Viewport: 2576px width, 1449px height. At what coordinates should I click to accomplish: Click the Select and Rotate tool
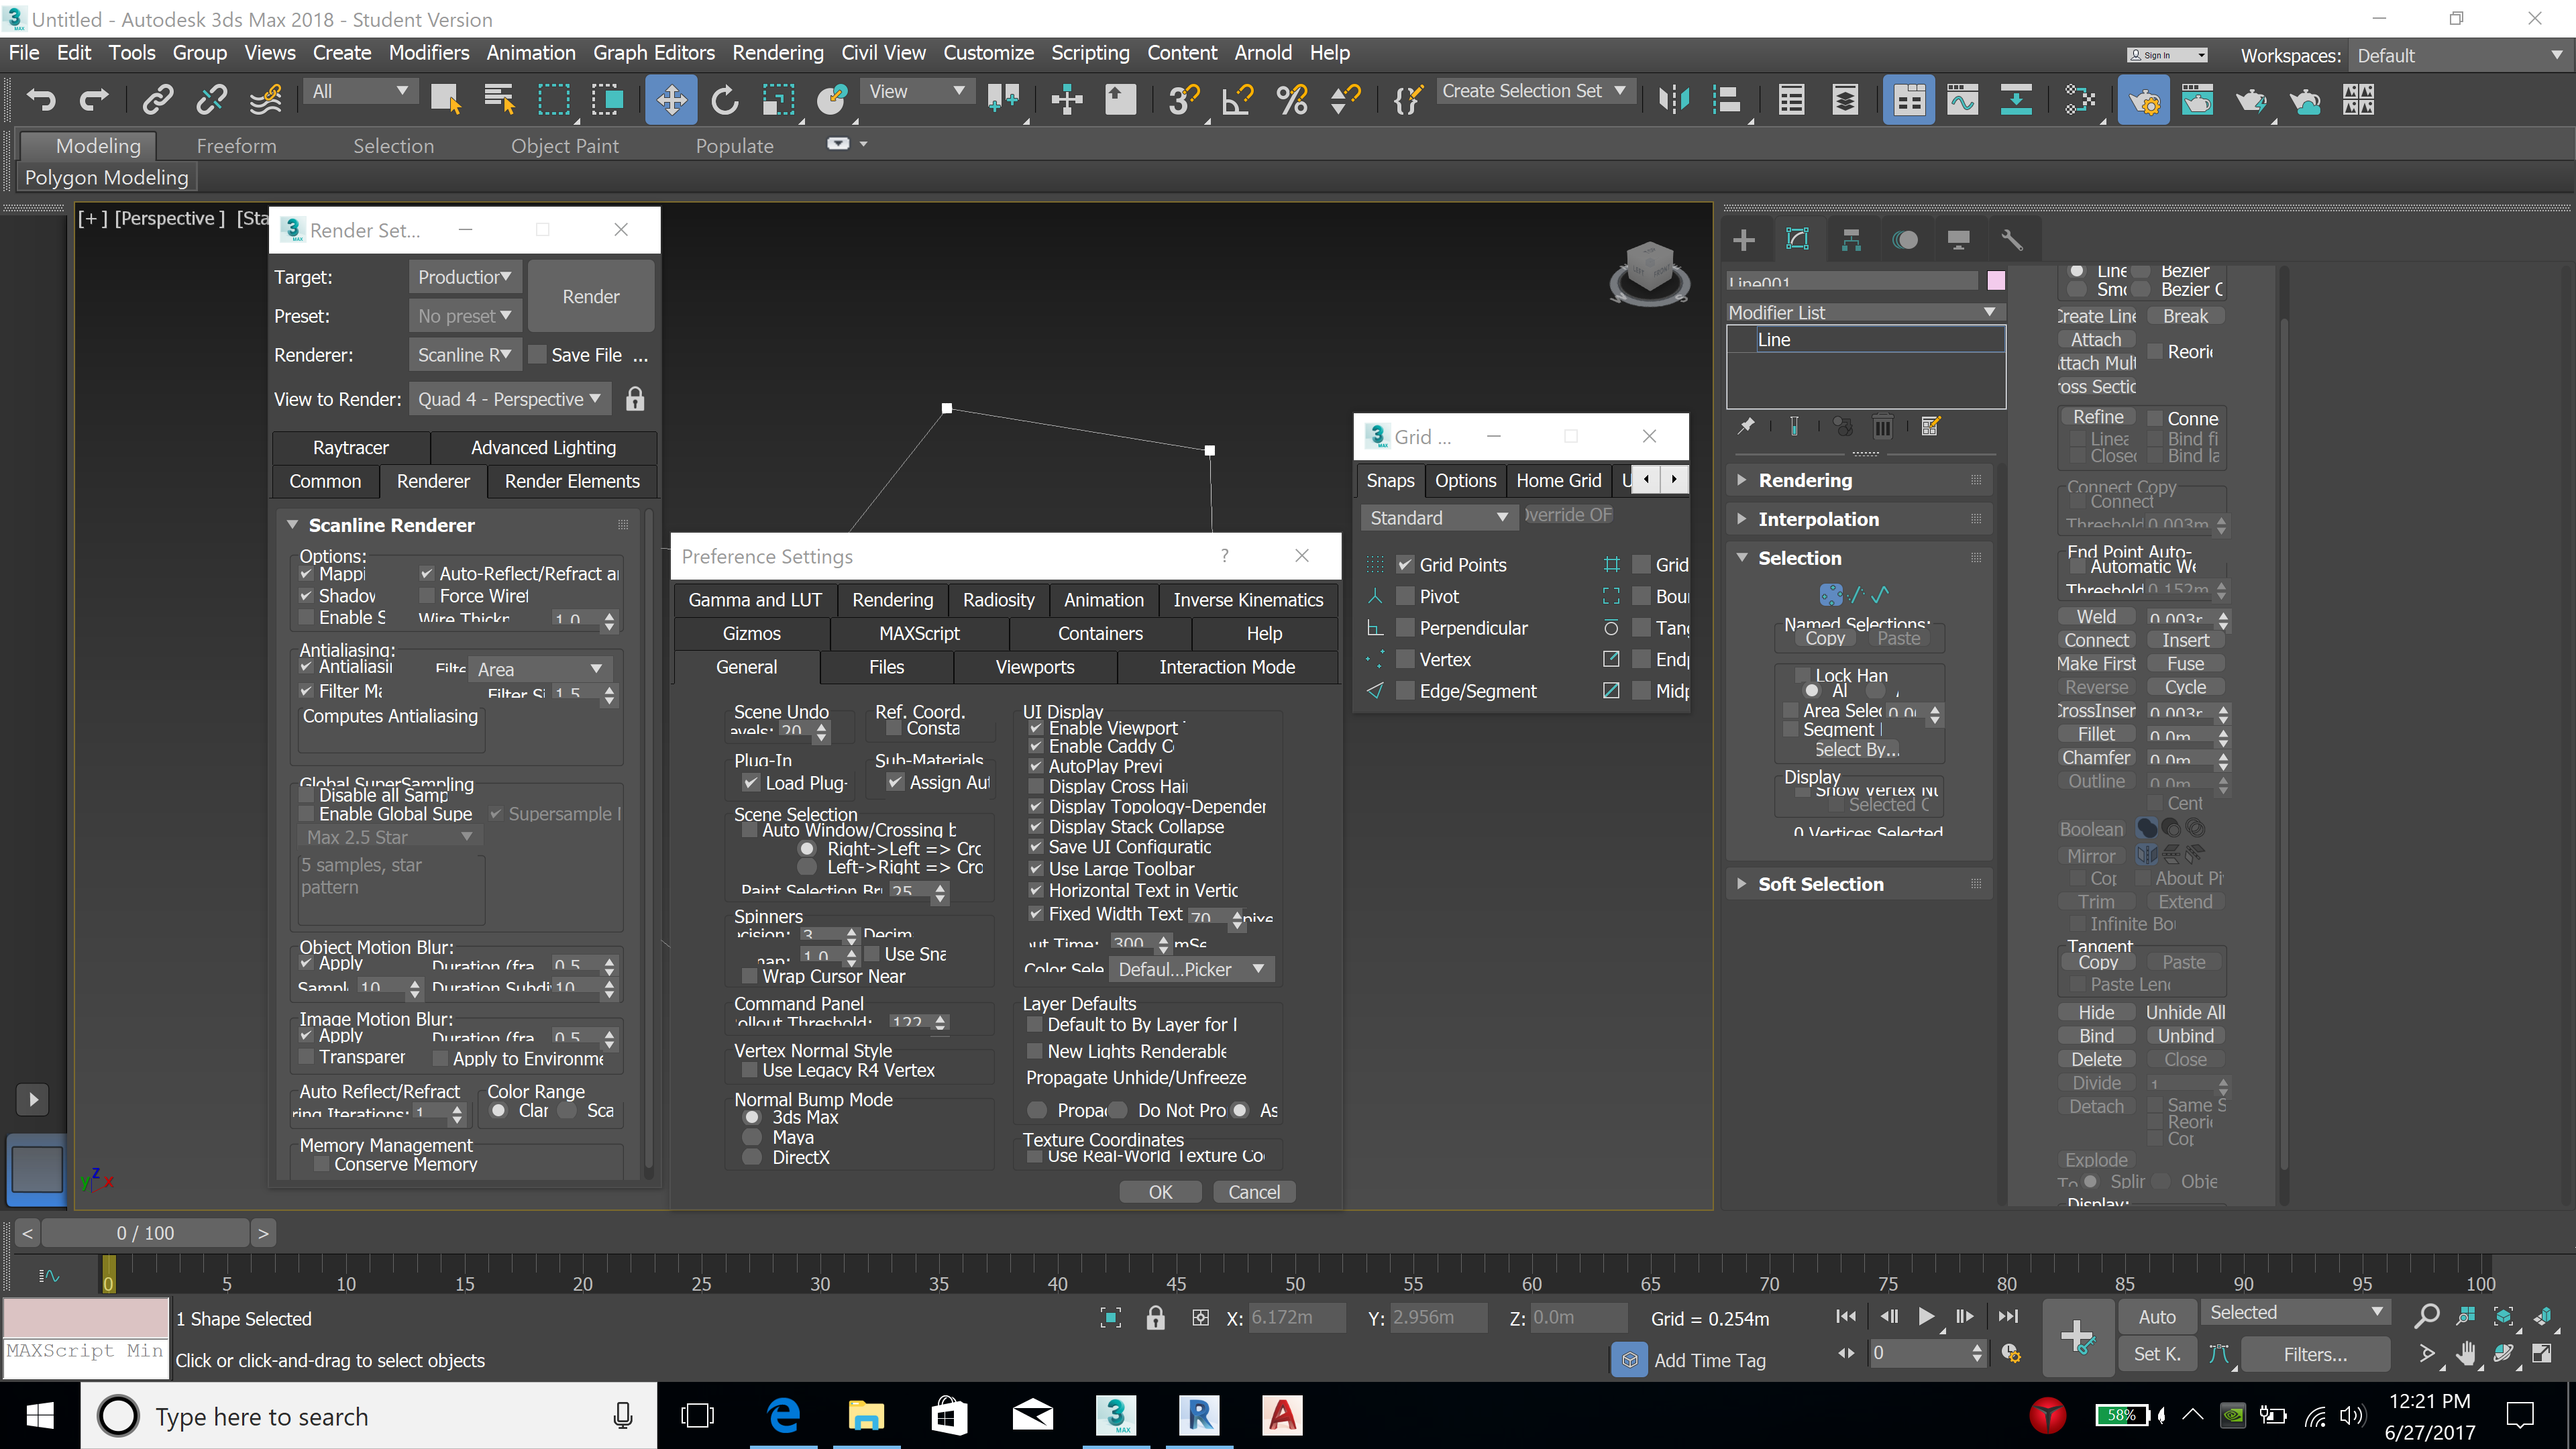[724, 99]
